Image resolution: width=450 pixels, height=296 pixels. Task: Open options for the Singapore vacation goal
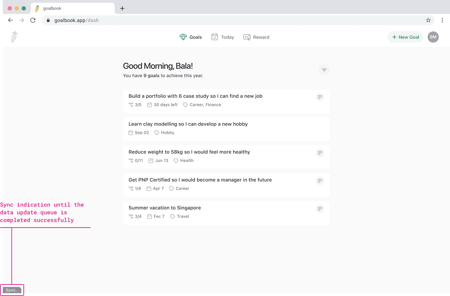coord(320,208)
